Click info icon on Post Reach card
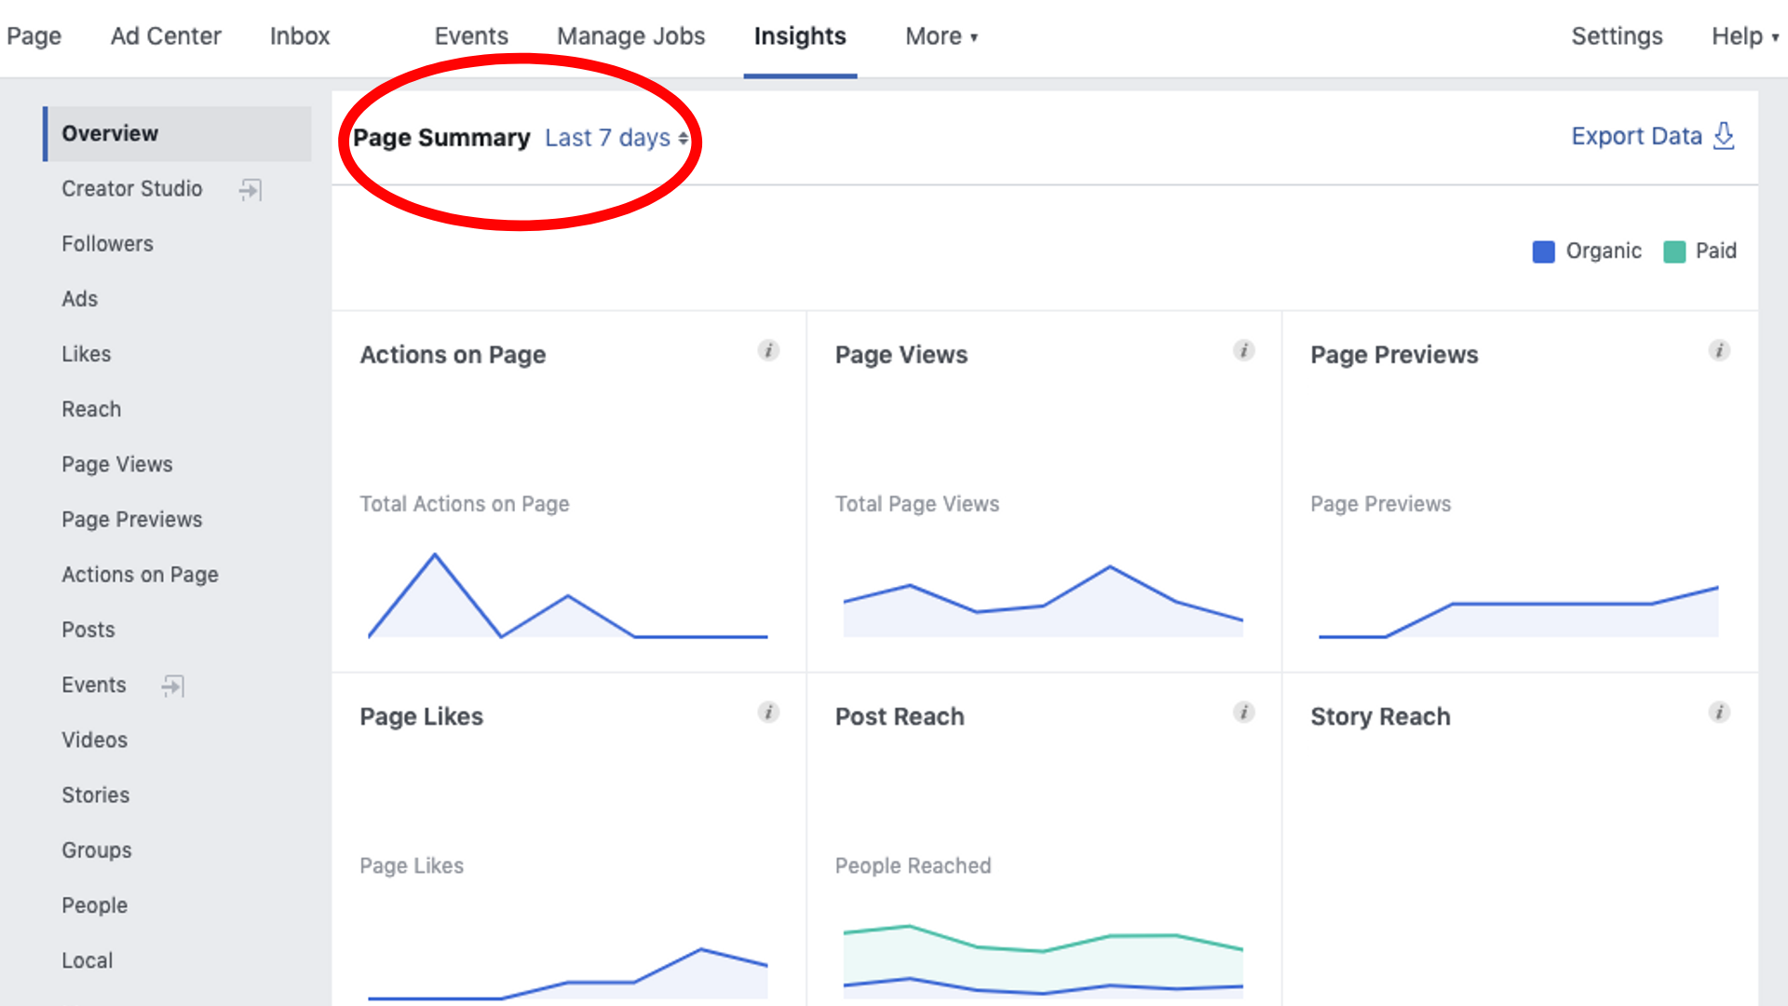The height and width of the screenshot is (1006, 1788). point(1243,713)
